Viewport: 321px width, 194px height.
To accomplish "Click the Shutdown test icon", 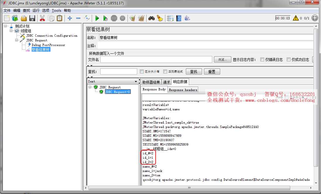I will [123, 18].
